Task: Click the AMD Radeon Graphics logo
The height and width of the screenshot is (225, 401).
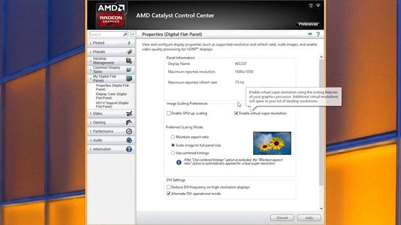Action: click(111, 15)
